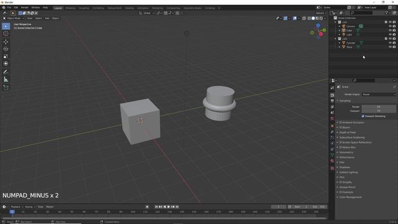398x224 pixels.
Task: Select the Annotate tool
Action: pos(6,72)
